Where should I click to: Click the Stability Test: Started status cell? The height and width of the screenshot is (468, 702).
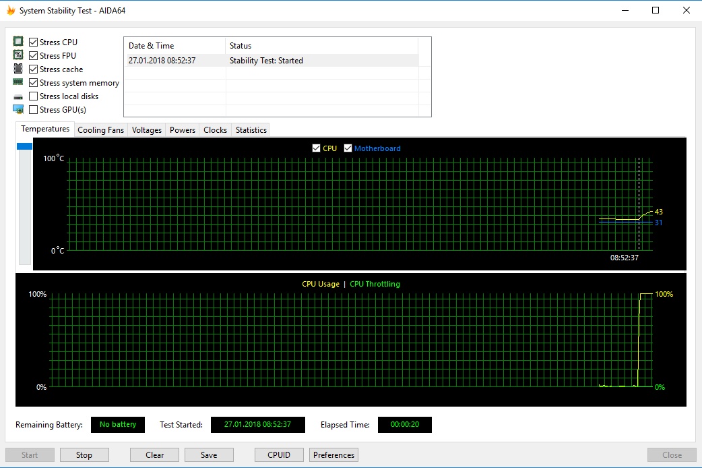[x=266, y=61]
